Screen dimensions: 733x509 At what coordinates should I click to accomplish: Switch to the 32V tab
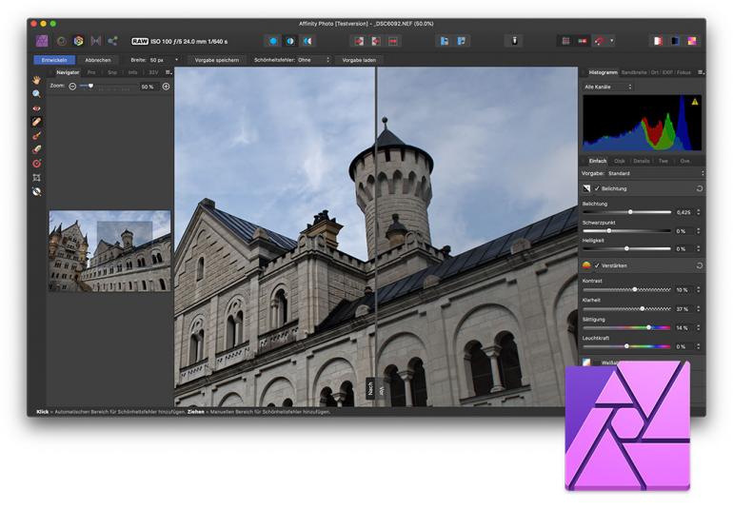click(153, 72)
